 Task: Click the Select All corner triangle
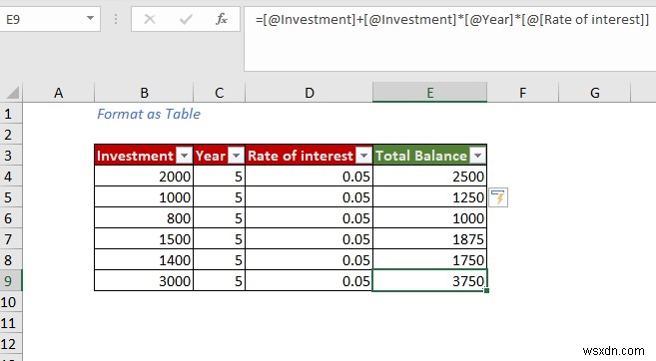(13, 93)
